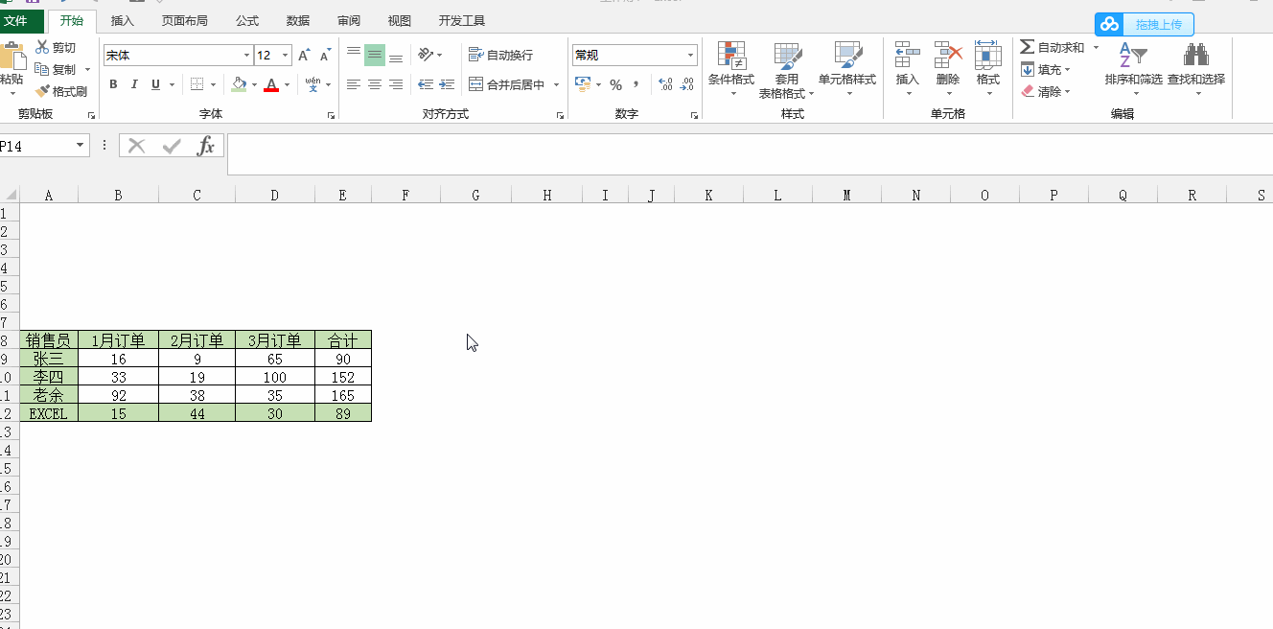Switch to the Review (审阅) tab
Image resolution: width=1273 pixels, height=629 pixels.
click(x=349, y=20)
